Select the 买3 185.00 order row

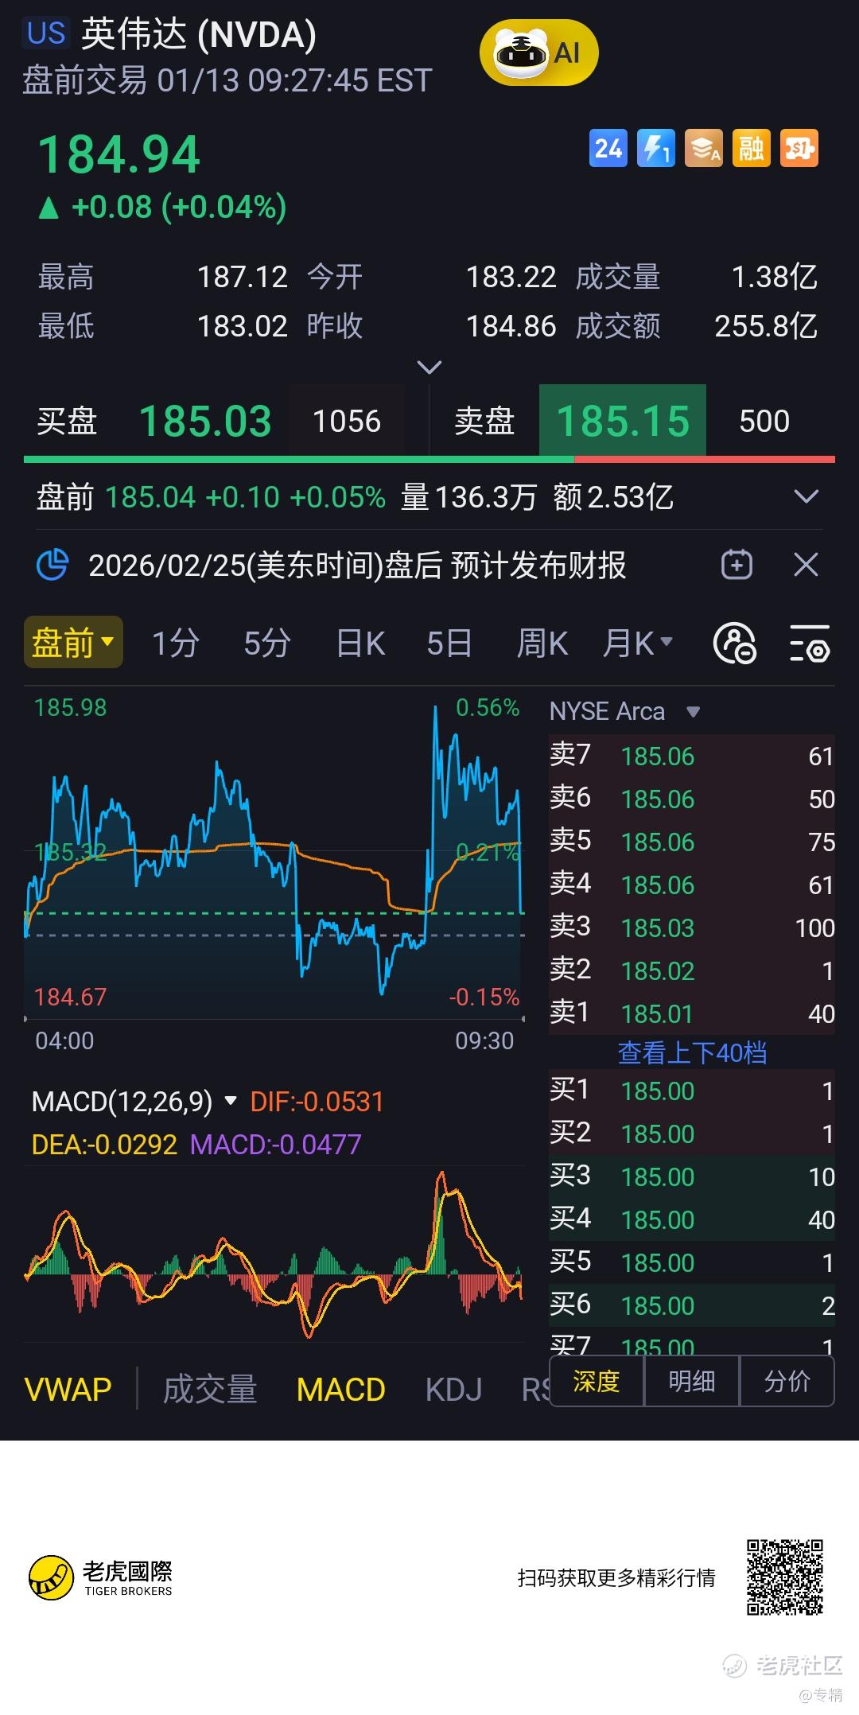pyautogui.click(x=692, y=1176)
